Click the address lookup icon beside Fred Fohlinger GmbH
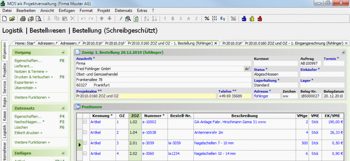350x161 pixels. 247,69
